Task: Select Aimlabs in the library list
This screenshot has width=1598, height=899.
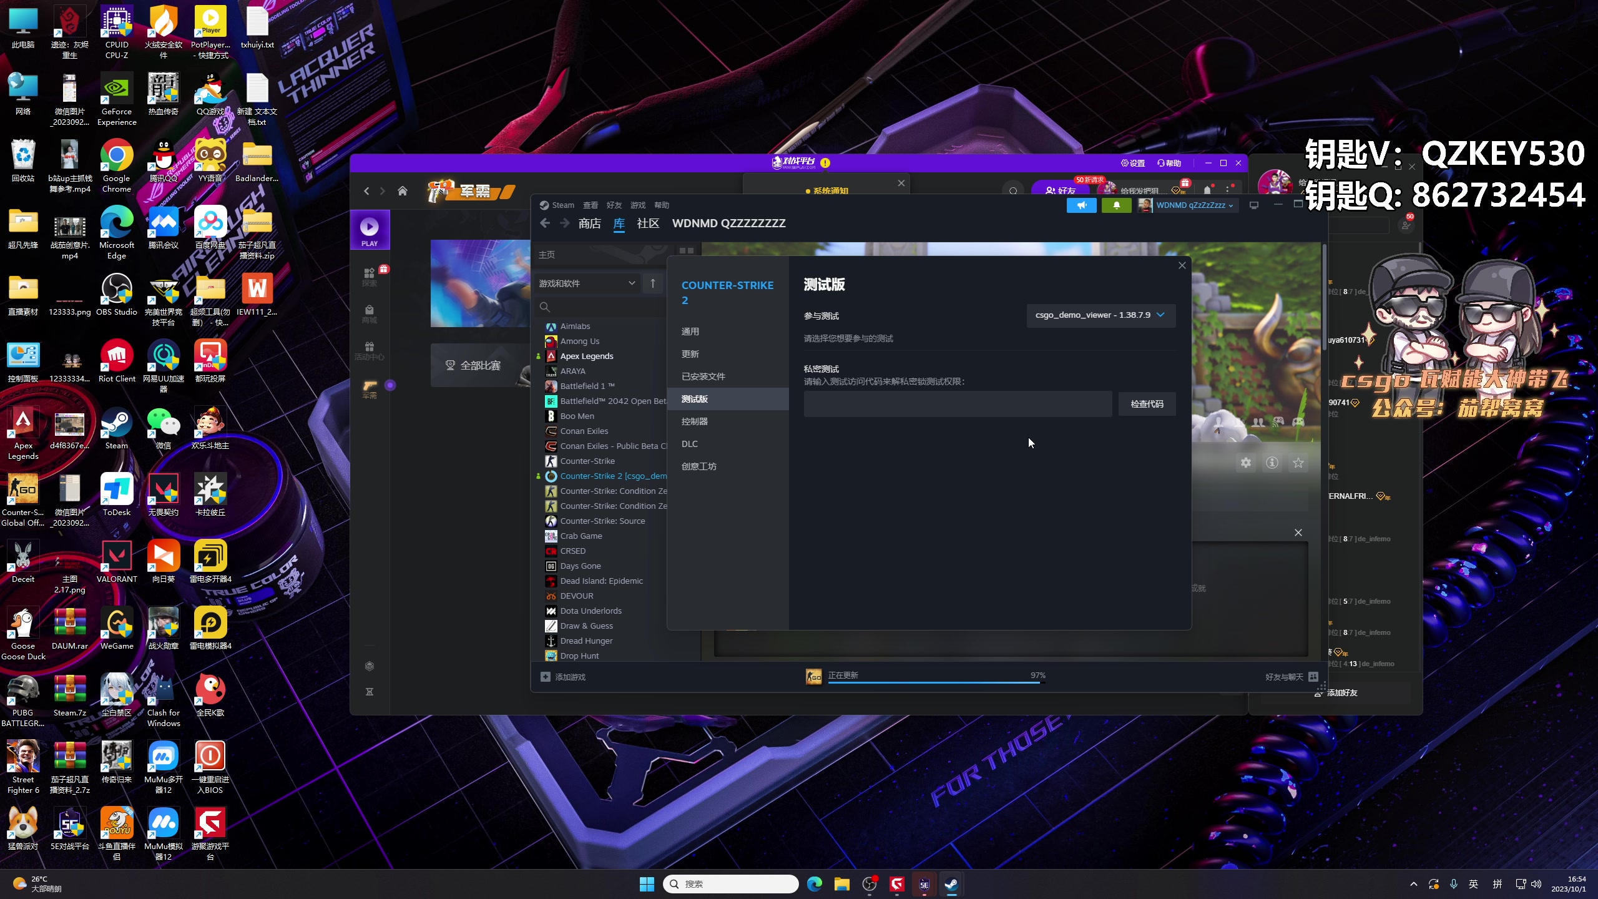Action: pyautogui.click(x=575, y=327)
